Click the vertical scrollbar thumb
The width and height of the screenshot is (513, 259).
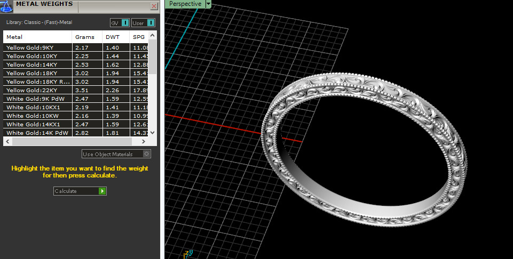pyautogui.click(x=153, y=56)
